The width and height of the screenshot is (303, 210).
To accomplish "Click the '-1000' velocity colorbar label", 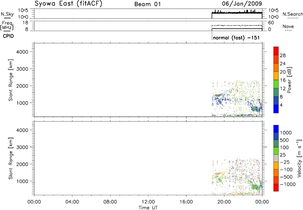I will coord(287,184).
